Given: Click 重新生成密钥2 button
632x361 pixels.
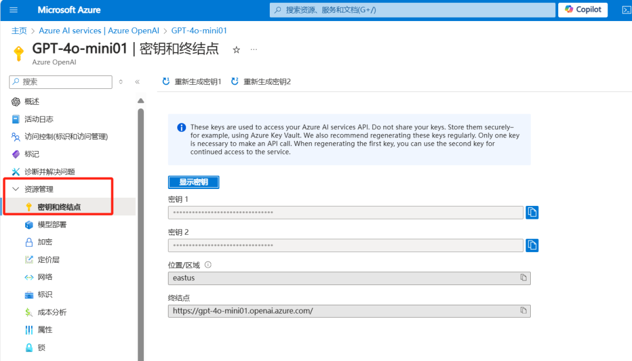Looking at the screenshot, I should coord(261,82).
